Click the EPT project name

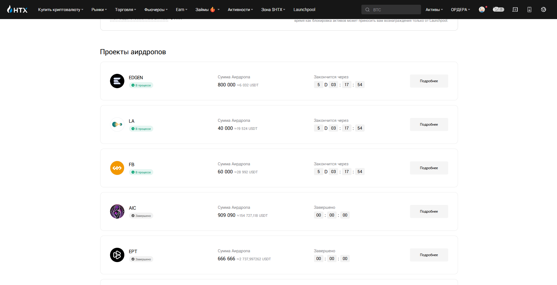pyautogui.click(x=133, y=251)
